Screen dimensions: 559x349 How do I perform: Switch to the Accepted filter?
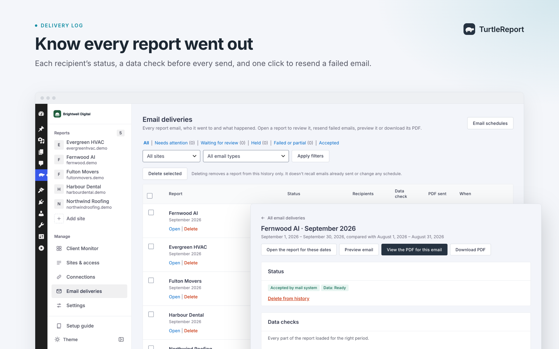[x=329, y=143]
